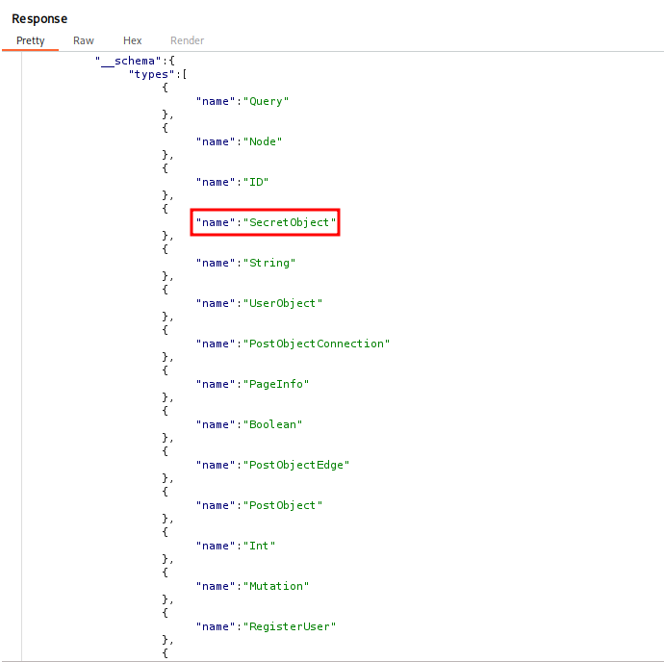Click the "RegisterUser" name value
This screenshot has height=662, width=664.
289,626
